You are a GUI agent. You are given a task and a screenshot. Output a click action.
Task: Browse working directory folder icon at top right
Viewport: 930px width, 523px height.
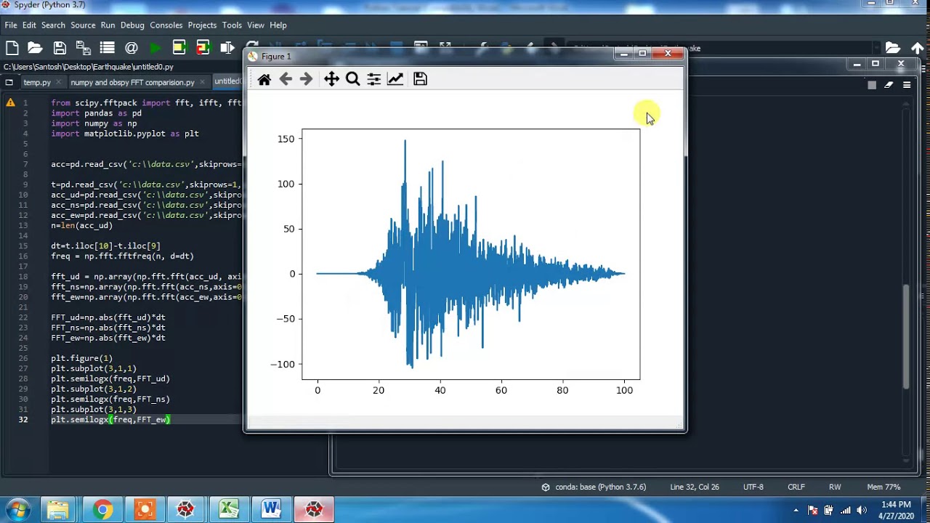892,48
